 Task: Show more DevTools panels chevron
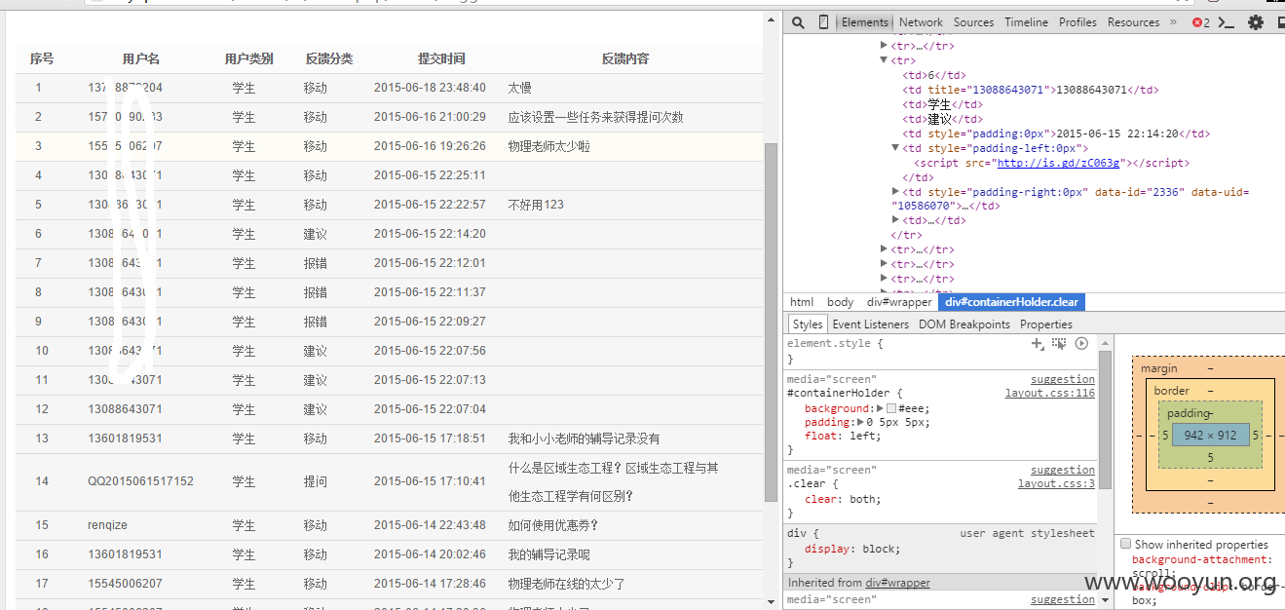(x=1173, y=22)
